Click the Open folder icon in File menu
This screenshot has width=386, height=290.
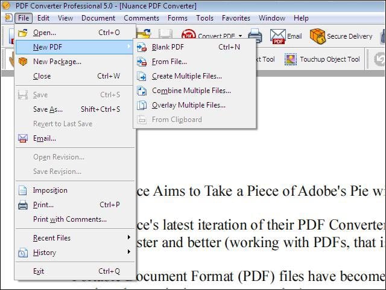pyautogui.click(x=23, y=33)
